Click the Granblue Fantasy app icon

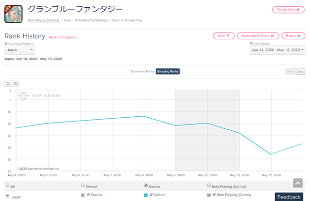pyautogui.click(x=14, y=14)
